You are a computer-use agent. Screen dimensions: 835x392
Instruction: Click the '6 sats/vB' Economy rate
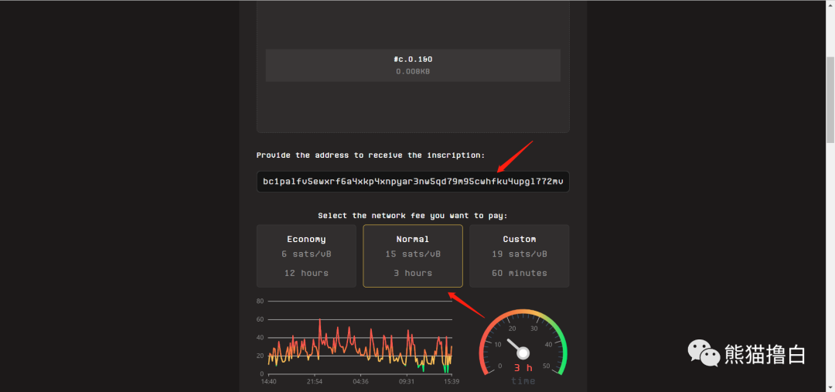tap(306, 254)
